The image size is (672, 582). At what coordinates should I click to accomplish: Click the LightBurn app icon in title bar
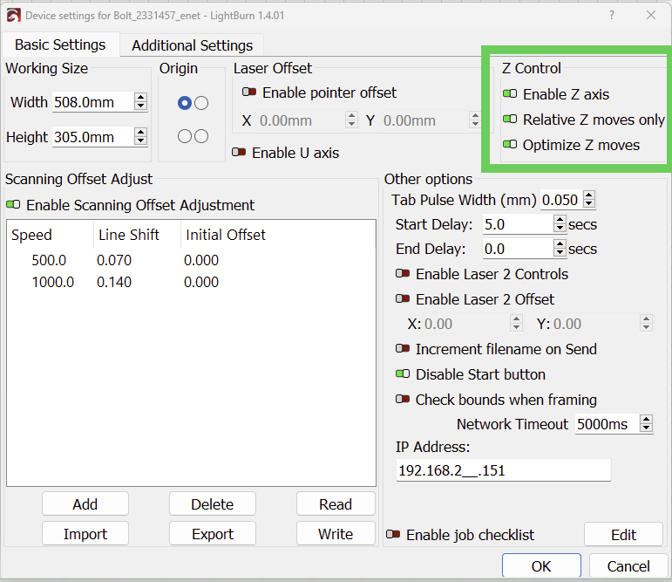tap(13, 16)
